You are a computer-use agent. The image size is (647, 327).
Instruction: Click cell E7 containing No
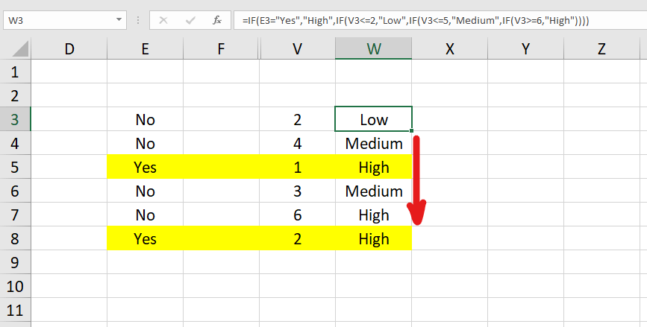[146, 215]
